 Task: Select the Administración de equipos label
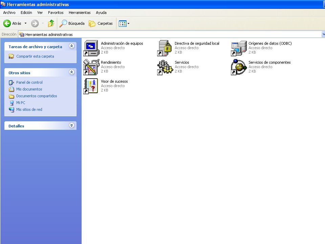[122, 43]
